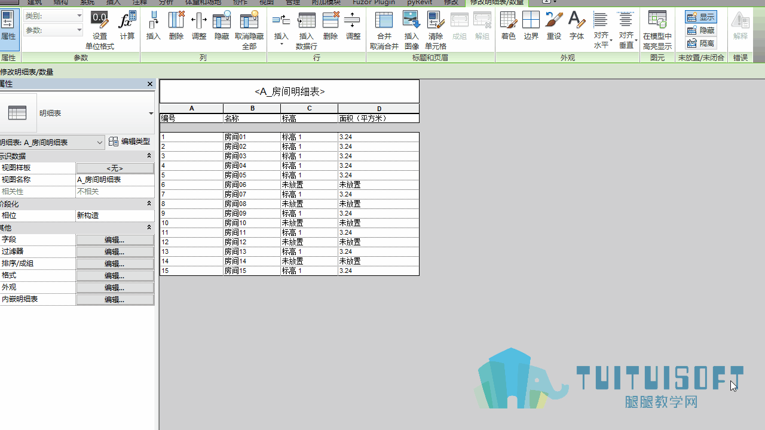Viewport: 765px width, 430px height.
Task: Click 隔离 in the 未放置/未闭合 panel
Action: point(701,44)
